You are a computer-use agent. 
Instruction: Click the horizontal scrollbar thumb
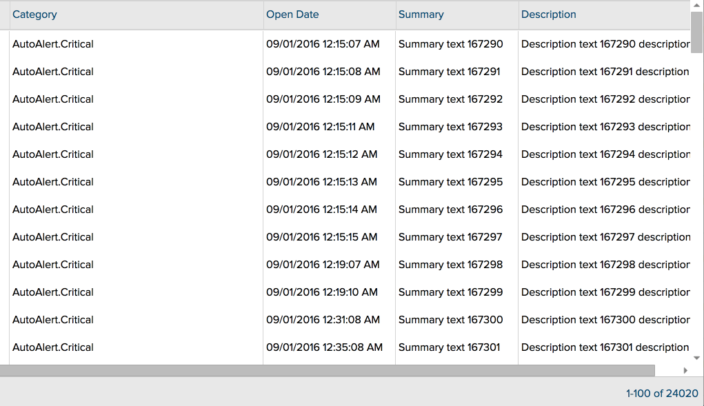[327, 370]
